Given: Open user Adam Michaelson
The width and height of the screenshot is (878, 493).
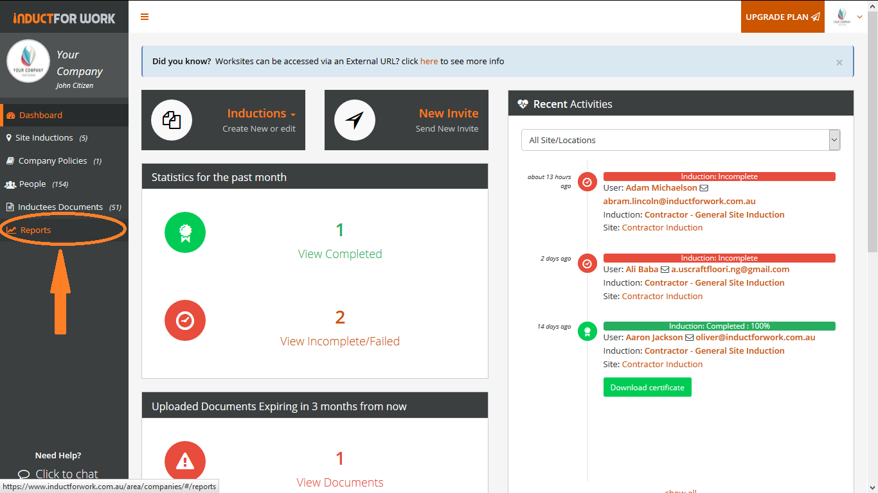Looking at the screenshot, I should [x=661, y=188].
